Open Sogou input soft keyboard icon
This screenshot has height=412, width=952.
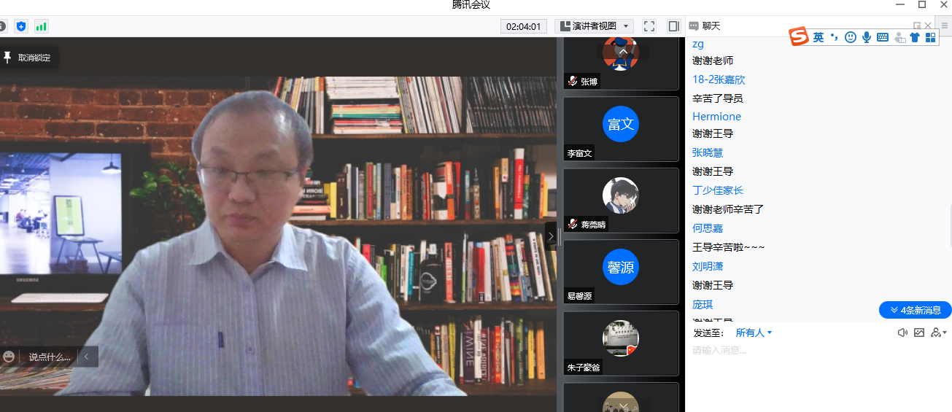pos(883,37)
